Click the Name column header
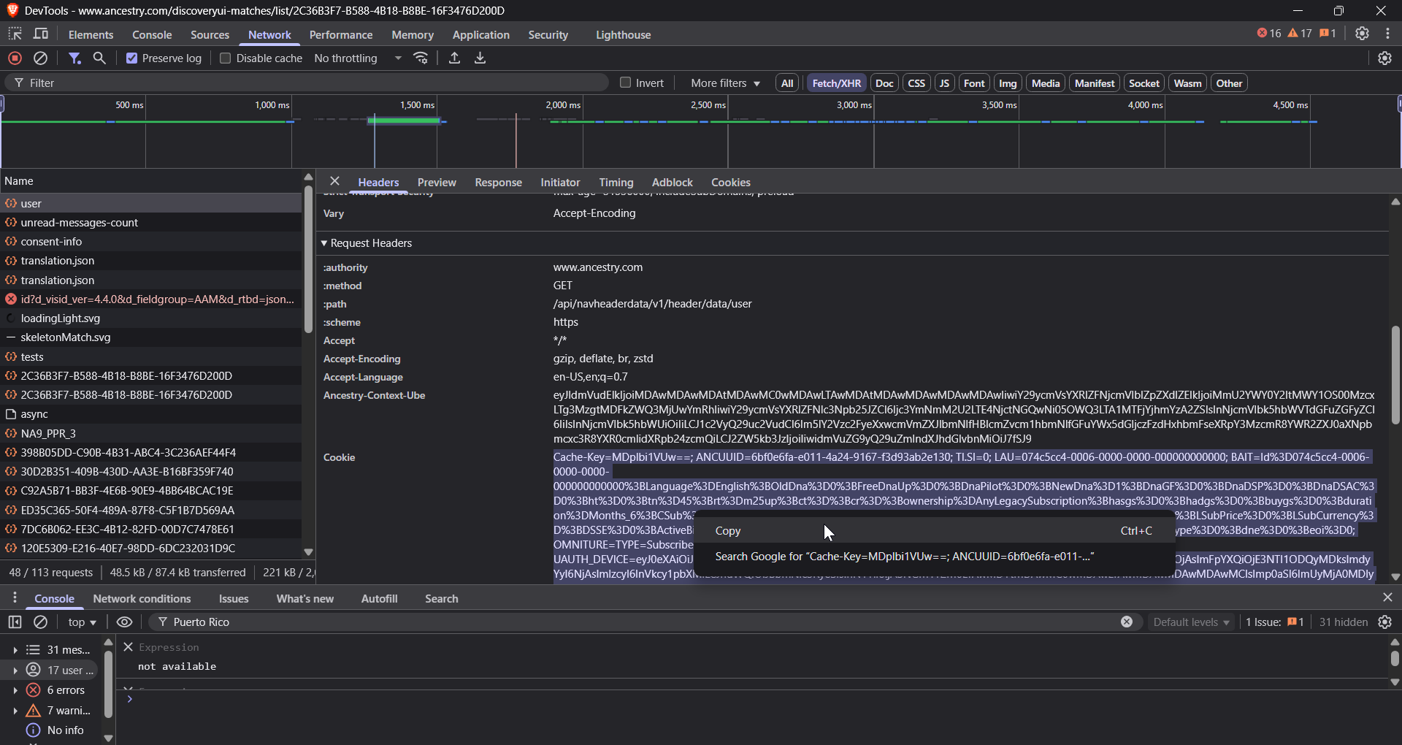 [150, 181]
